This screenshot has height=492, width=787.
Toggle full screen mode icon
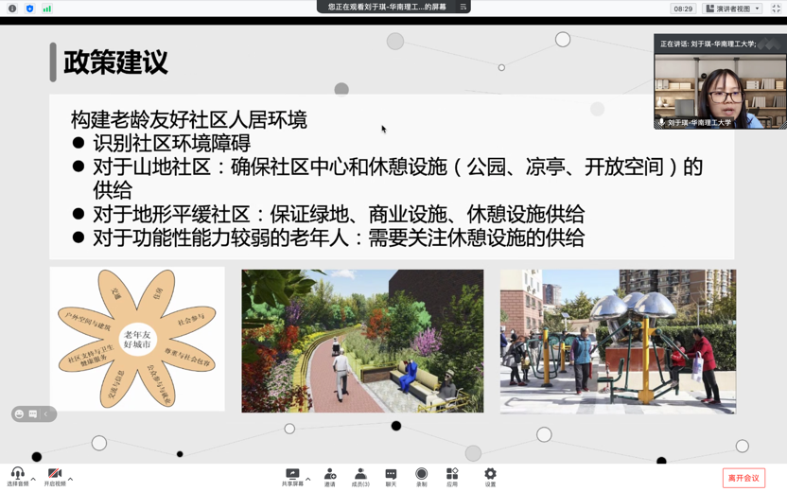tap(776, 9)
